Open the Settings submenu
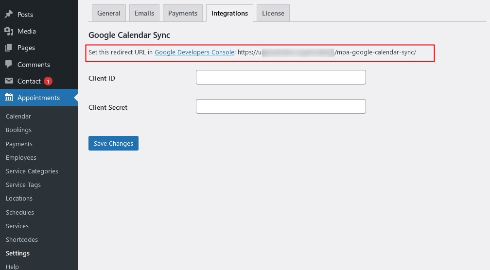 (17, 253)
